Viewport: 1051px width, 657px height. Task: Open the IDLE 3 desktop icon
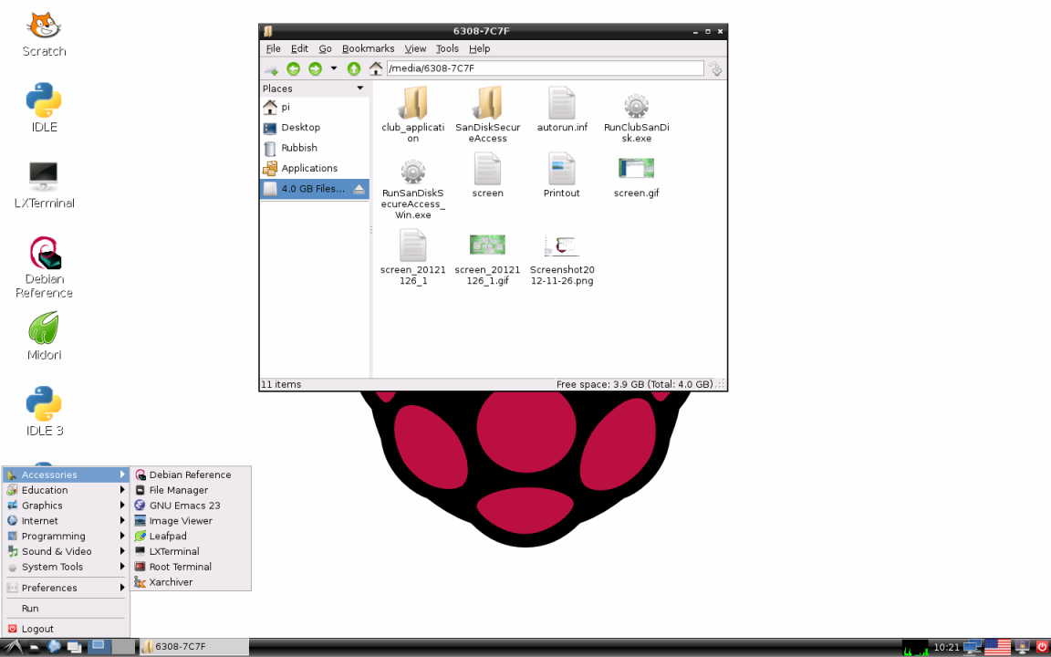coord(44,412)
